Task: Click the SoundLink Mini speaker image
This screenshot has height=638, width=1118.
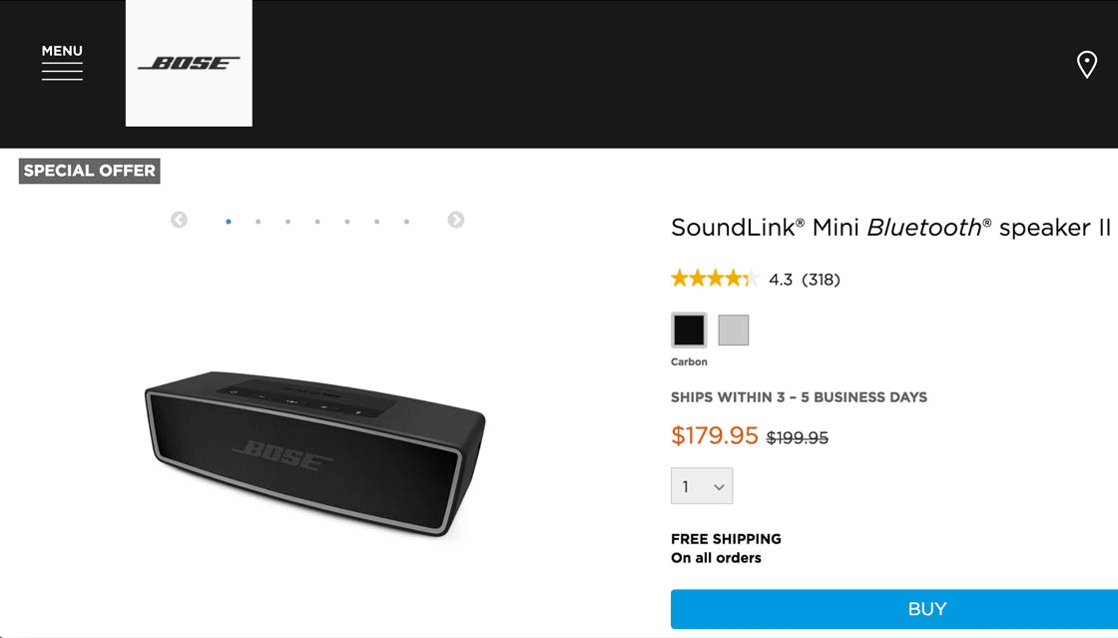Action: pyautogui.click(x=314, y=451)
